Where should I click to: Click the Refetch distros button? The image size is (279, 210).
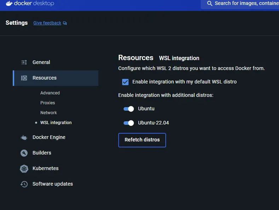tap(142, 140)
